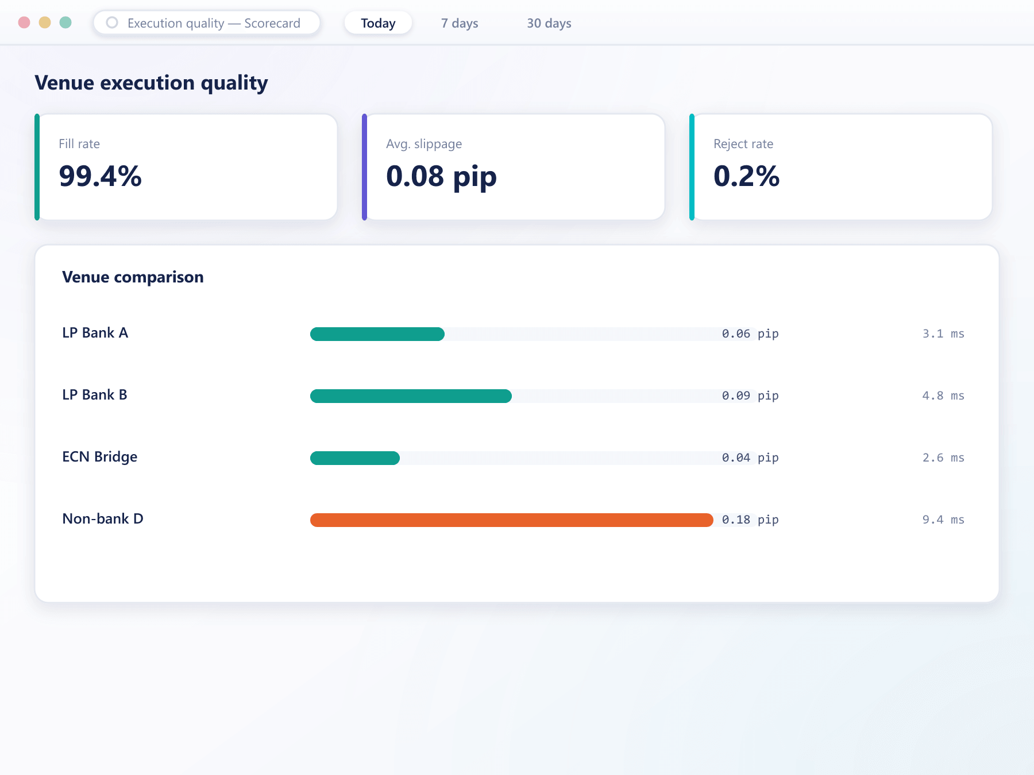Screen dimensions: 1034x775
Task: Click the ECN Bridge slippage bar
Action: [355, 458]
